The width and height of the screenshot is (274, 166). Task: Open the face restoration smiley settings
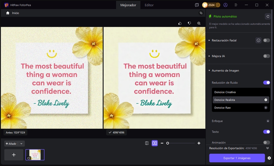pos(258,40)
